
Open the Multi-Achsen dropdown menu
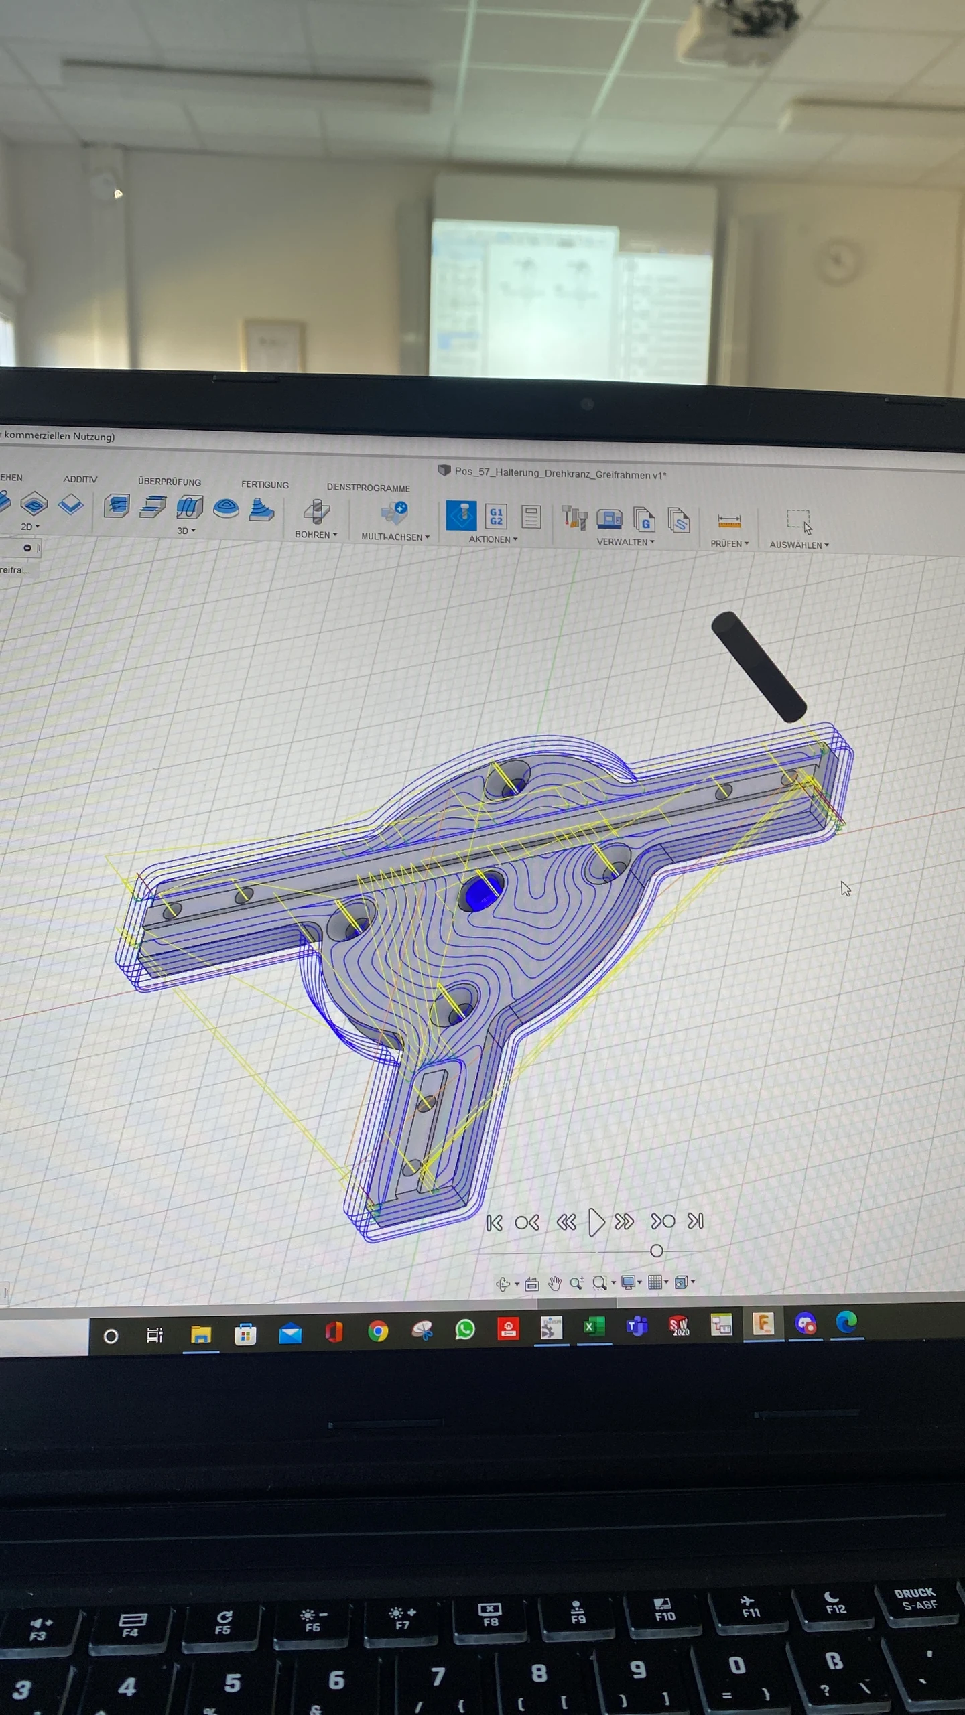pyautogui.click(x=395, y=537)
